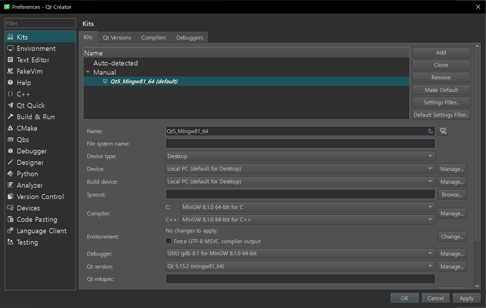Open the Code Pasting icon

[10, 219]
